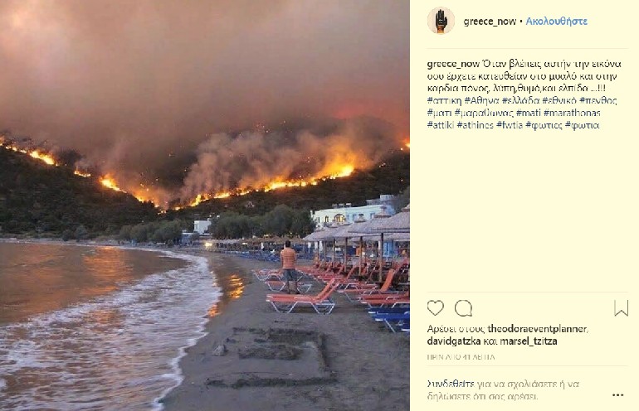This screenshot has height=411, width=639.
Task: Save post with the bookmark icon
Action: click(621, 308)
